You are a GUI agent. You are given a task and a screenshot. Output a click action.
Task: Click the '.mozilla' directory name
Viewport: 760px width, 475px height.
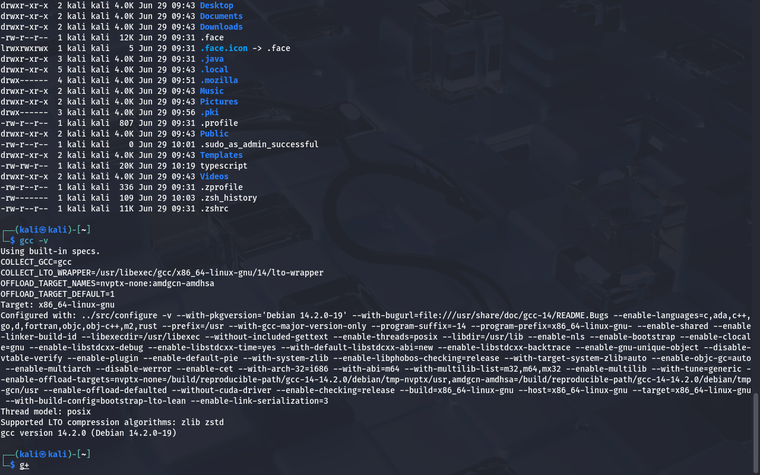click(219, 80)
